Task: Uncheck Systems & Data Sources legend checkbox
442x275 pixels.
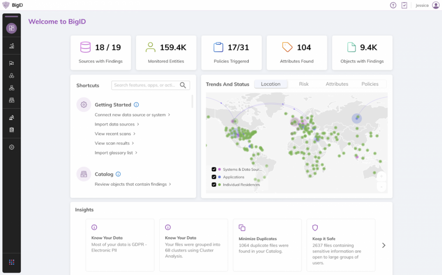Action: (x=214, y=169)
